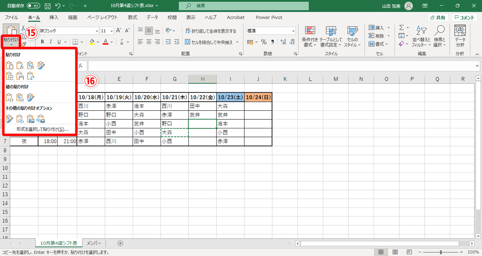The height and width of the screenshot is (256, 482).
Task: Toggle the 自動保存 switch
Action: pos(34,6)
